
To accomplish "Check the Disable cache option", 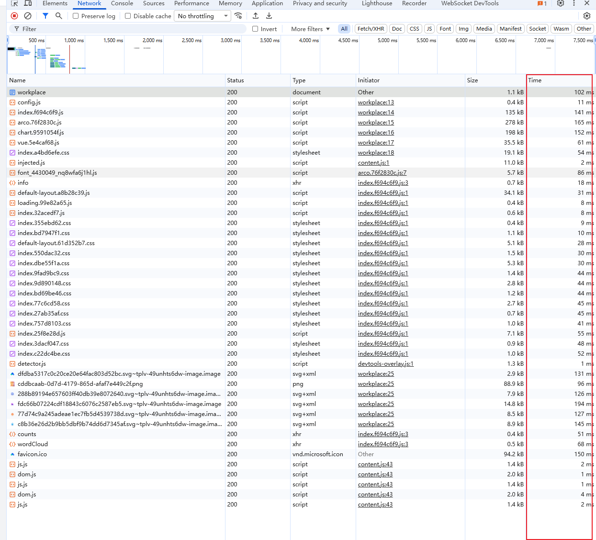I will pyautogui.click(x=128, y=16).
